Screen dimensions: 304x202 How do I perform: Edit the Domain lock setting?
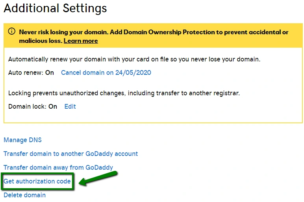pos(70,106)
